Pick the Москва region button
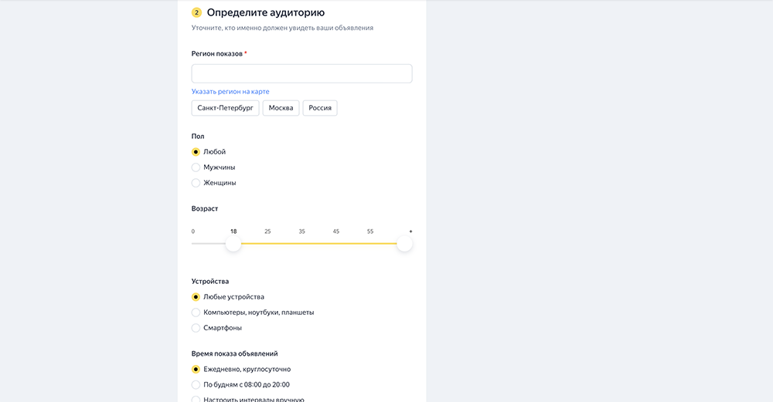 (x=281, y=108)
